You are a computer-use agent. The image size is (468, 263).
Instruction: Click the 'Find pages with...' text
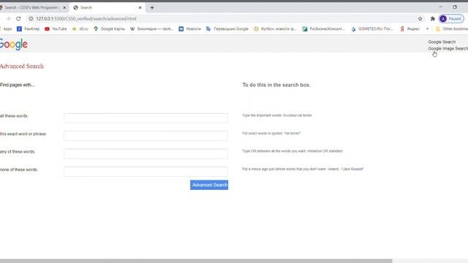click(x=18, y=85)
